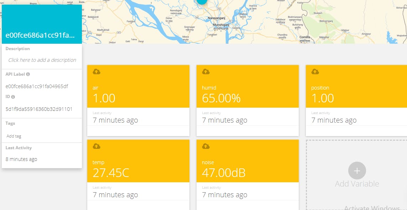This screenshot has height=210, width=407.
Task: Open the temp variable showing 27.45C
Action: point(138,175)
